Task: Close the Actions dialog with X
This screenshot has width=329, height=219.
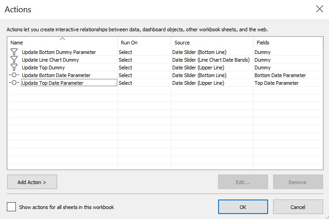Action: point(319,9)
